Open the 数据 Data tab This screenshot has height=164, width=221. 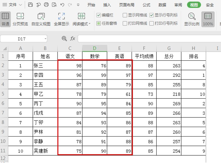tap(162, 5)
